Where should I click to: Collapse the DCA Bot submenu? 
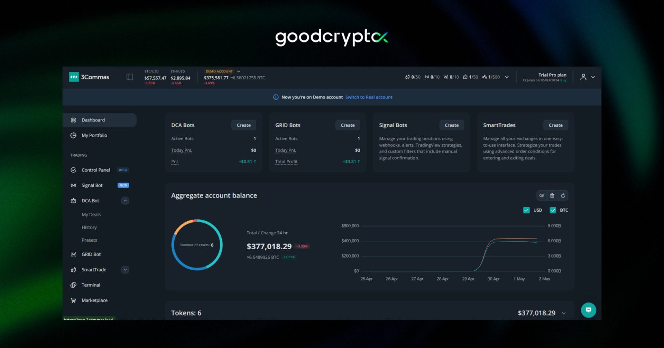pos(125,201)
